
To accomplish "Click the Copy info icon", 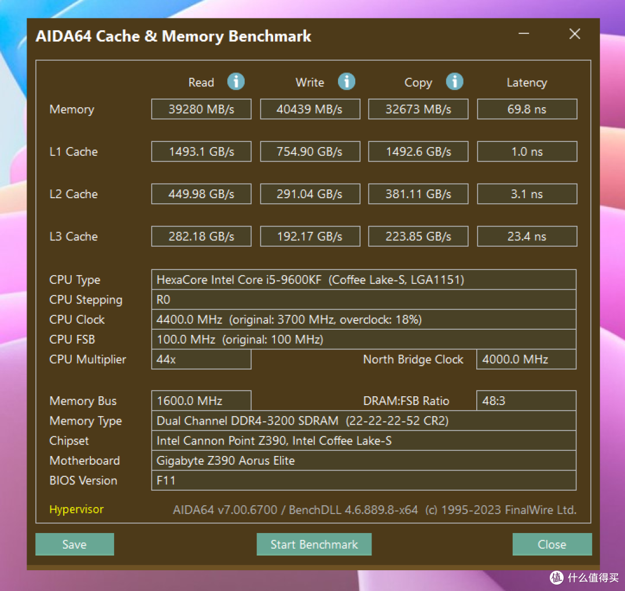I will point(454,82).
